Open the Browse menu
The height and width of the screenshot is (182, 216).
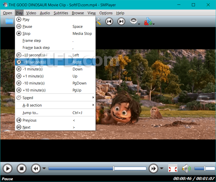tap(78, 13)
